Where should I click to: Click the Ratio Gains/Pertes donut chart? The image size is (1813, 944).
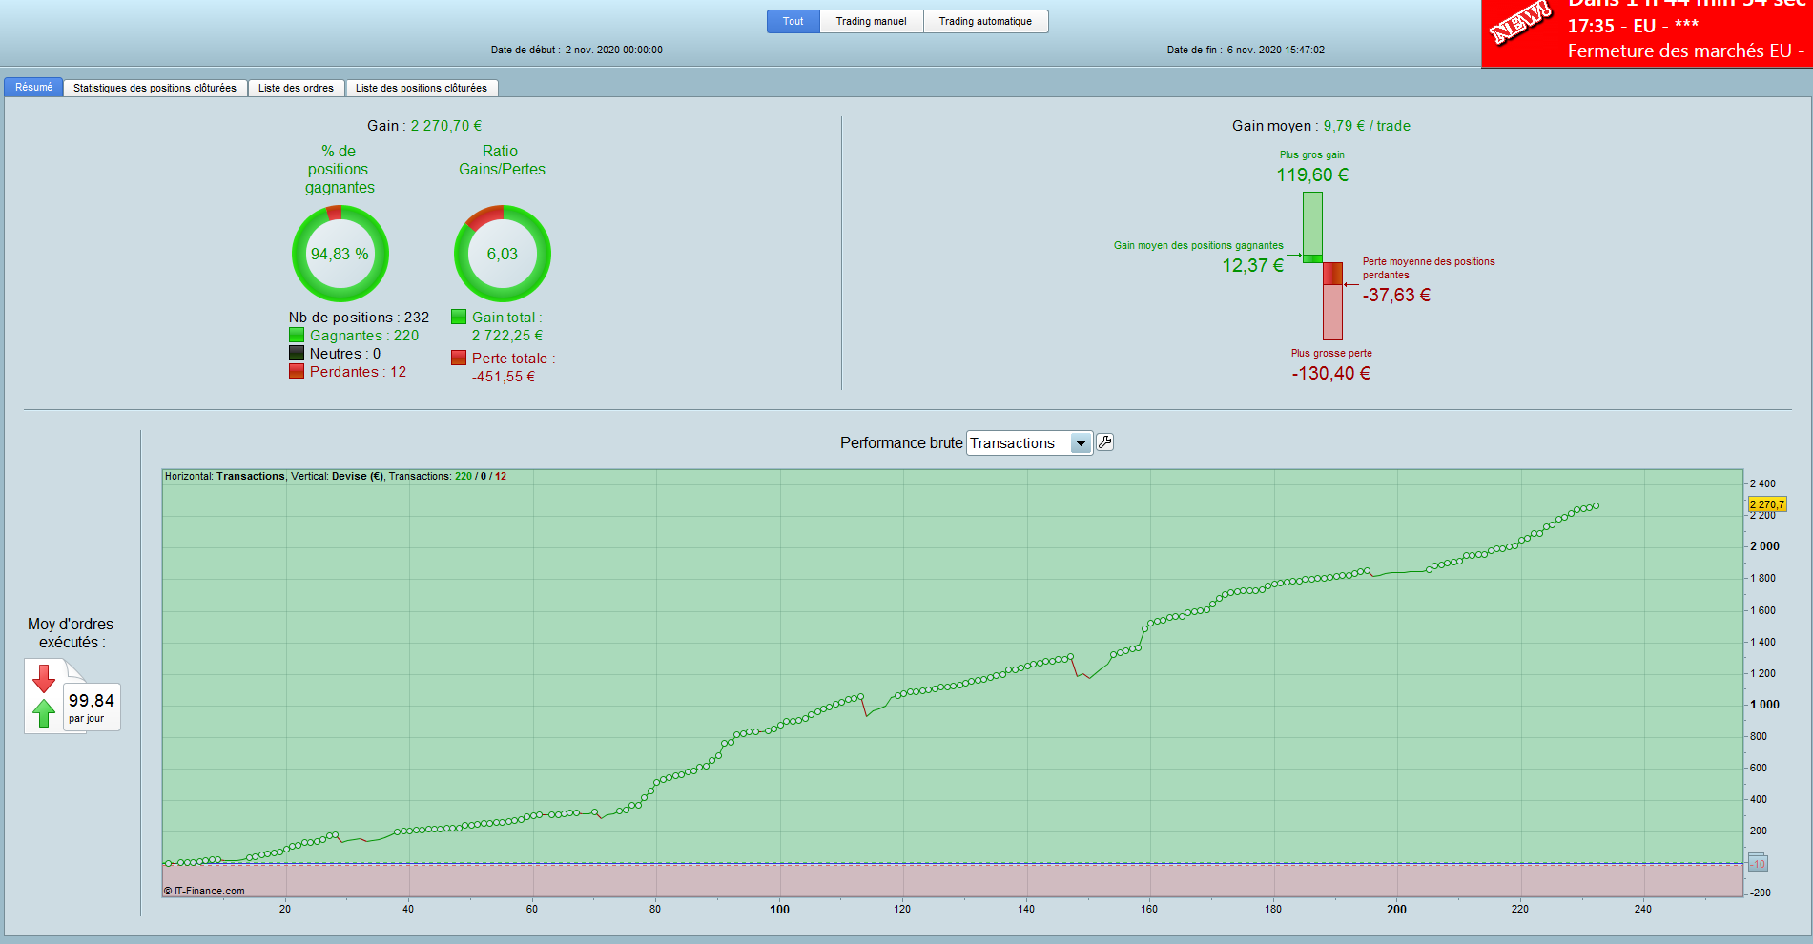503,254
